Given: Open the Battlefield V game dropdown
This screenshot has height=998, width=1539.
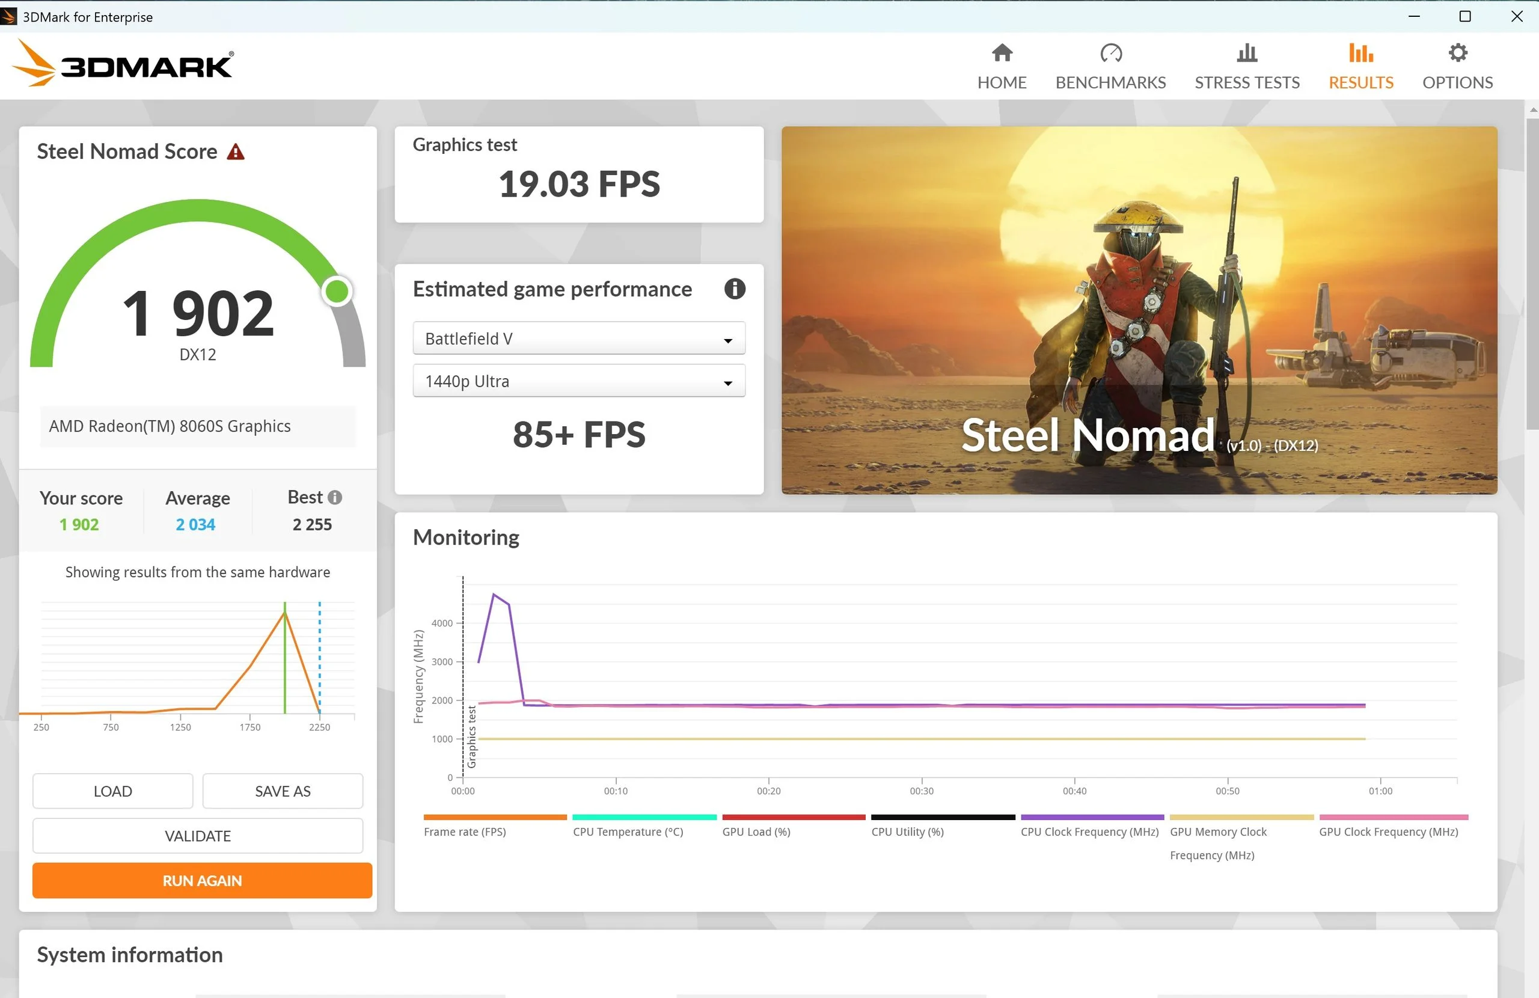Looking at the screenshot, I should (x=578, y=338).
